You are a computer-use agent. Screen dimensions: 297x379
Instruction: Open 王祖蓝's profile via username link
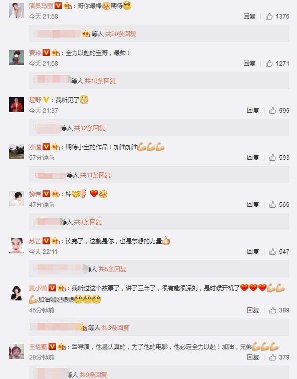tap(38, 346)
